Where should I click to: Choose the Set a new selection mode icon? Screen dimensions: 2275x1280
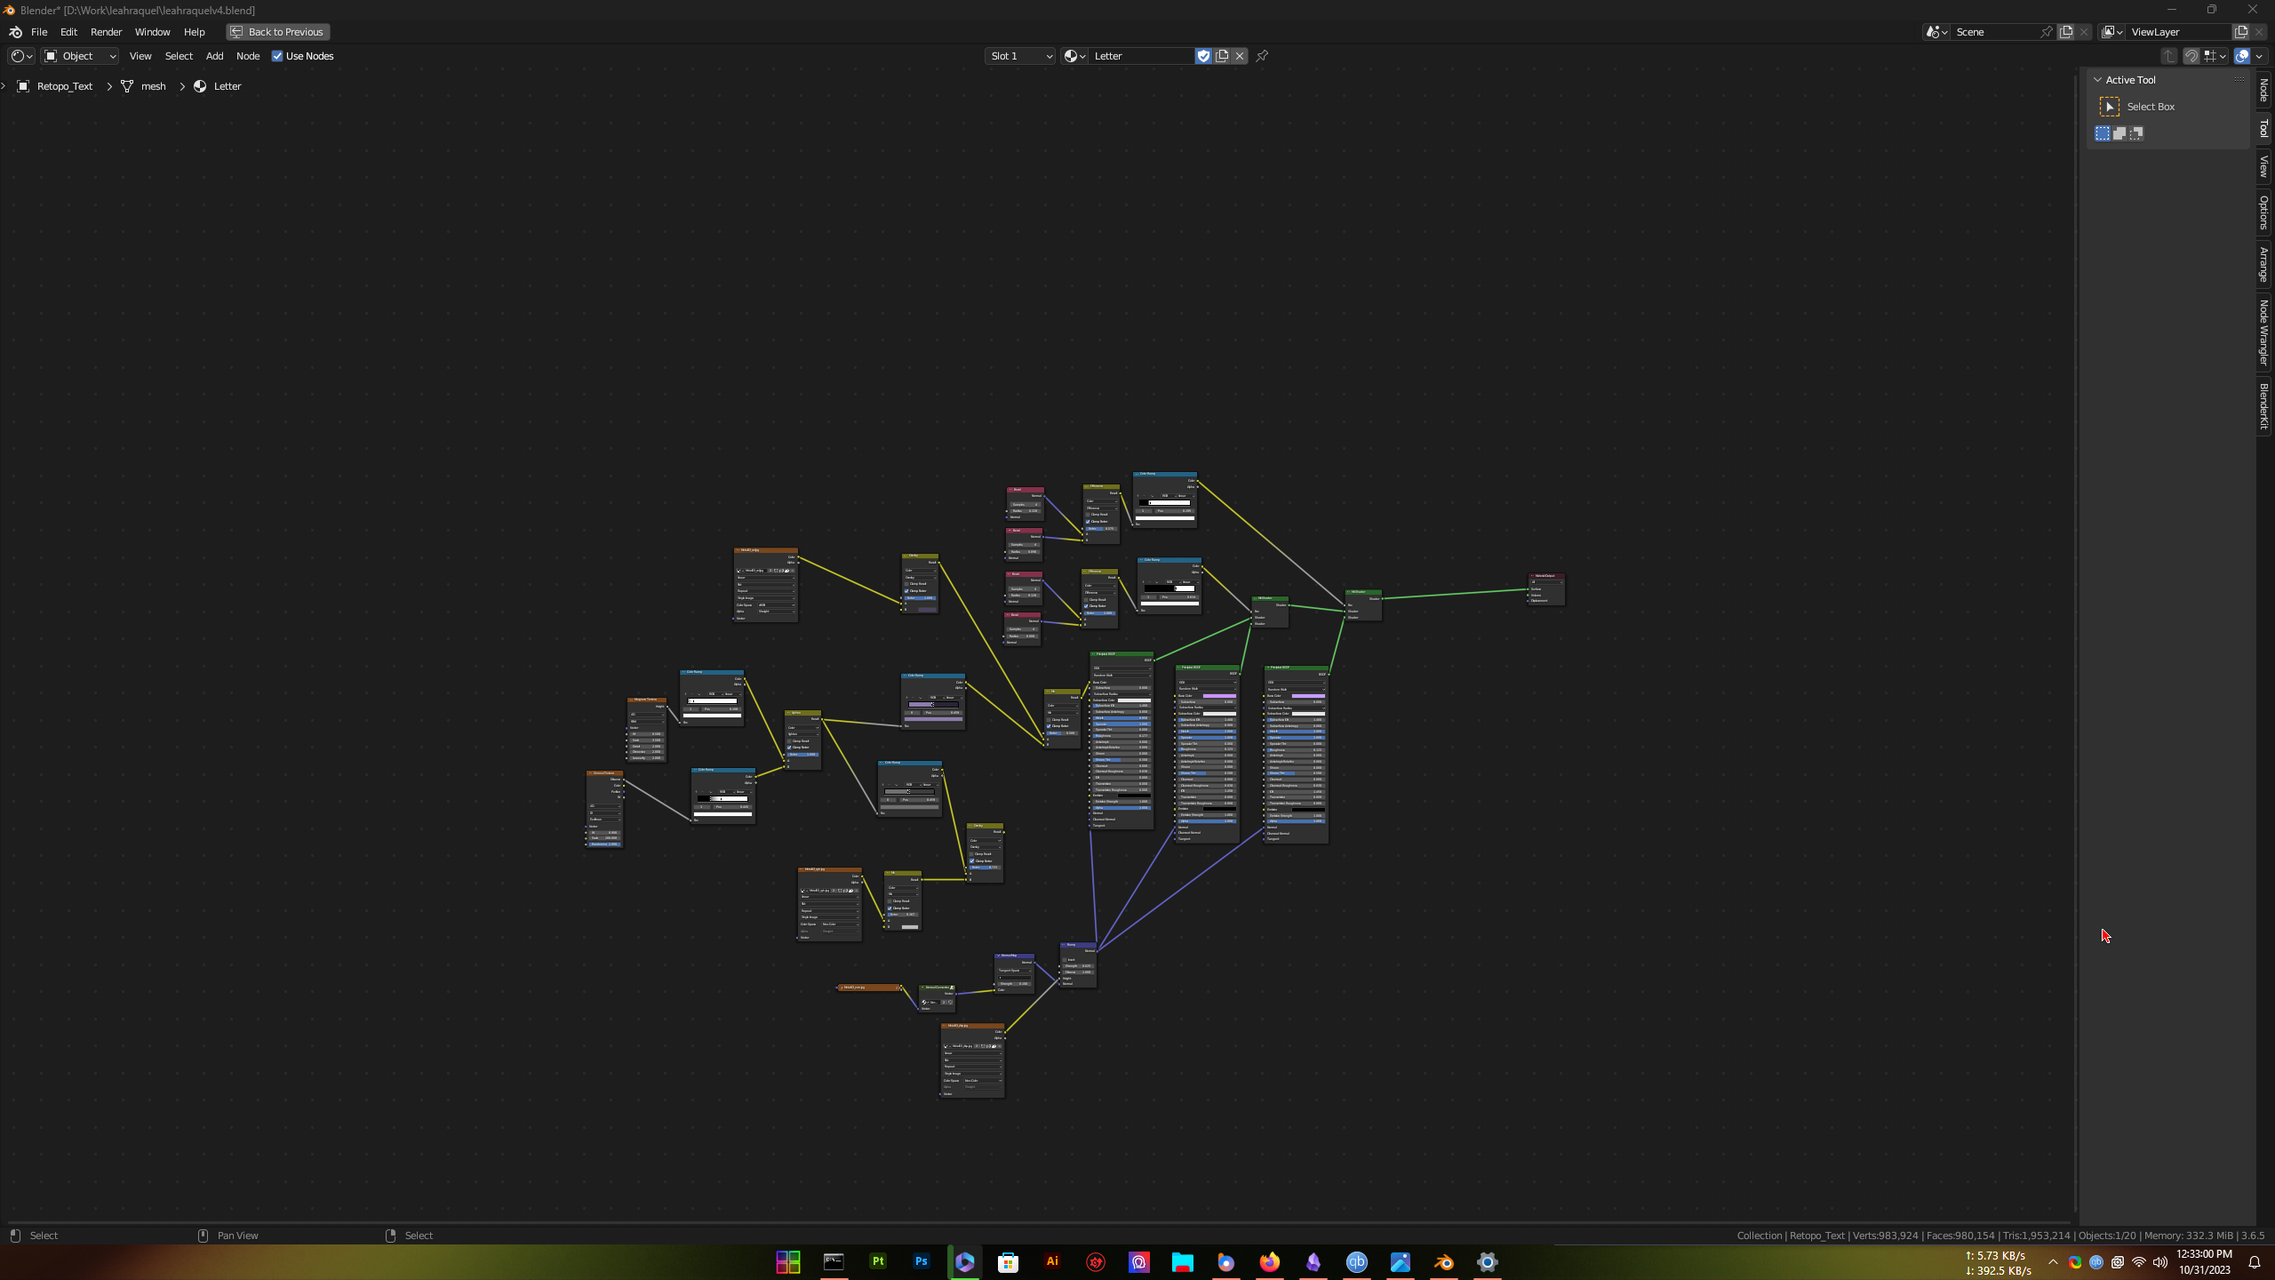point(2103,133)
